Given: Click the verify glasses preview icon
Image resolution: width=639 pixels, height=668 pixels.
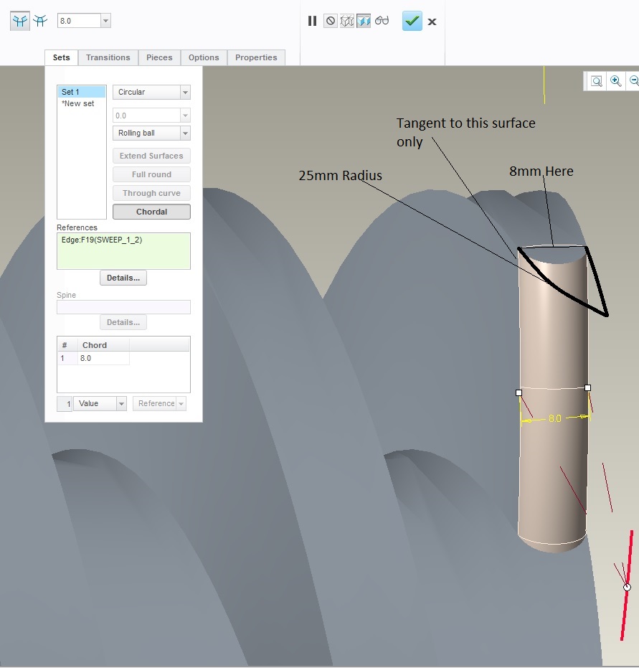Looking at the screenshot, I should (x=382, y=20).
